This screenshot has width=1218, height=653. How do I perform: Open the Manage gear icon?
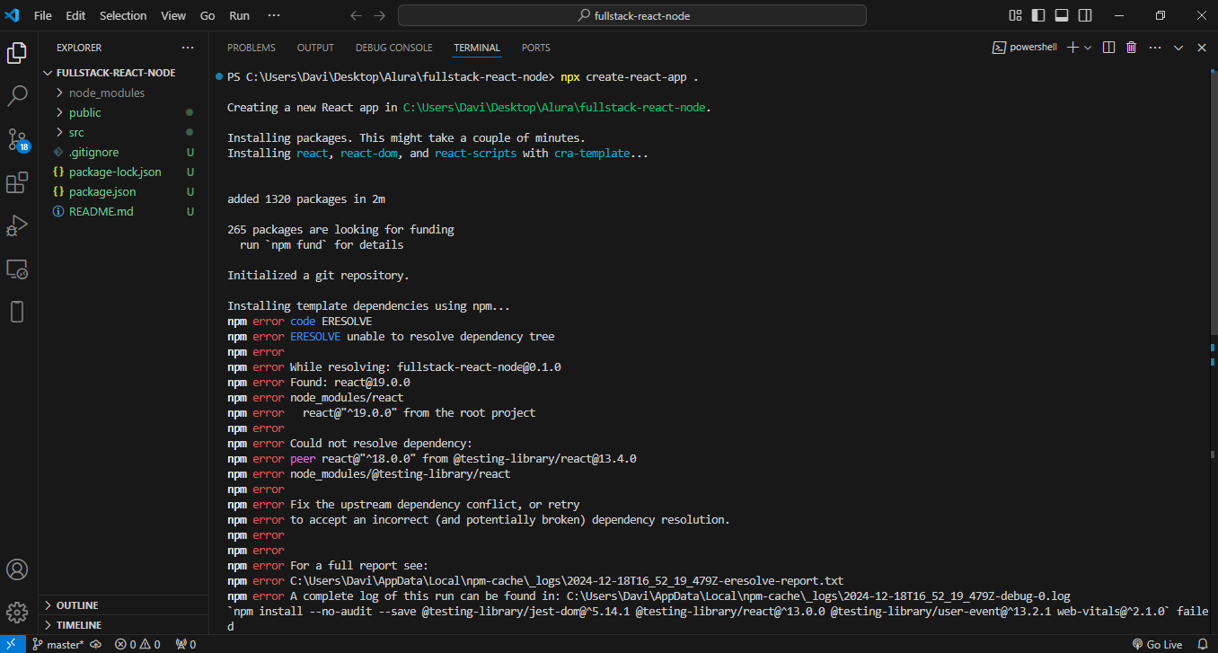[x=17, y=613]
